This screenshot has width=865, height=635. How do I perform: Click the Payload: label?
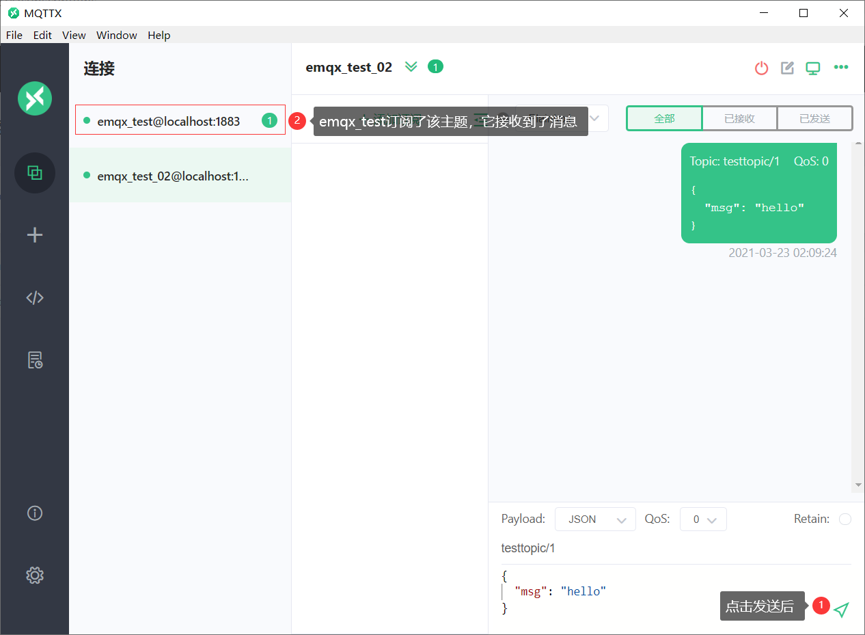point(523,519)
